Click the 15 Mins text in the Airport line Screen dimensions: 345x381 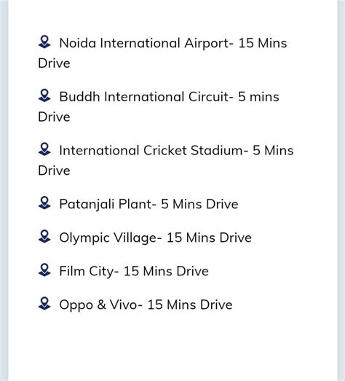point(263,43)
